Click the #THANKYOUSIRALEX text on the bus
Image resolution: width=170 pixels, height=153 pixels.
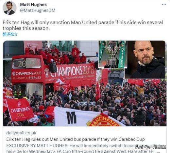click(27, 78)
